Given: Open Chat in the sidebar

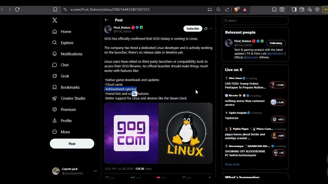Looking at the screenshot, I should [x=60, y=65].
